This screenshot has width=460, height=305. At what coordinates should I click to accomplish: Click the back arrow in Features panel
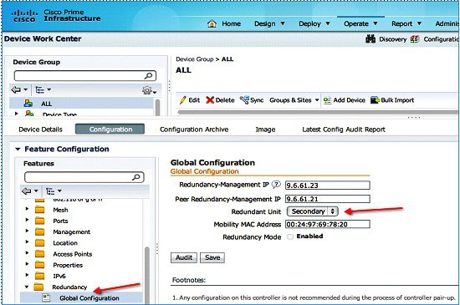27,191
